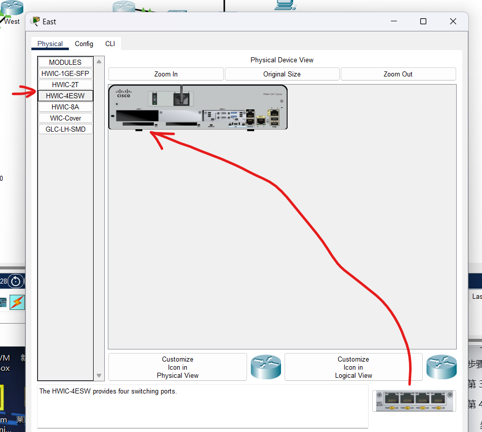Click the router icon beside Customize Icon in Logical View
482x432 pixels.
[x=441, y=367]
